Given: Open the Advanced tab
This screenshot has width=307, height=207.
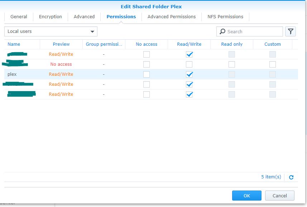Looking at the screenshot, I should (x=84, y=17).
